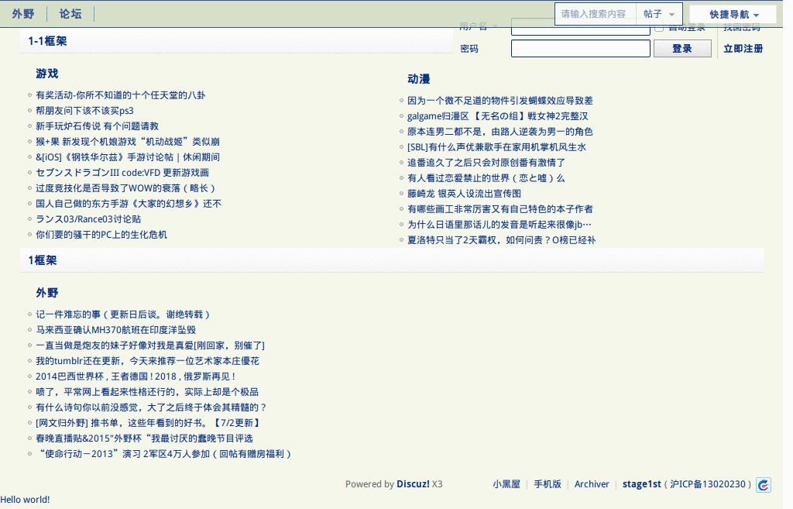
Task: Expand the 快捷导航 quick navigation menu
Action: [x=733, y=14]
